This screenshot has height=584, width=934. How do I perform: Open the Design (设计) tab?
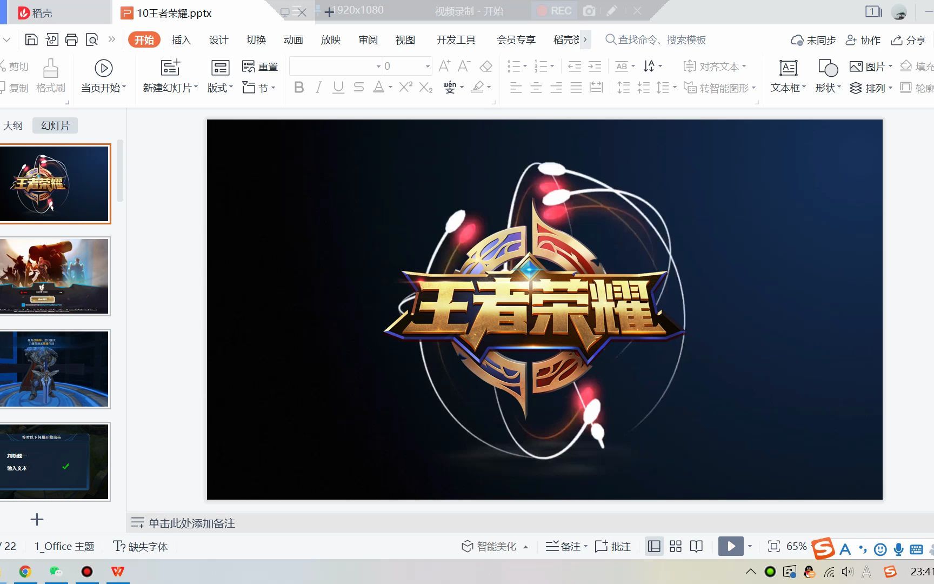coord(218,39)
